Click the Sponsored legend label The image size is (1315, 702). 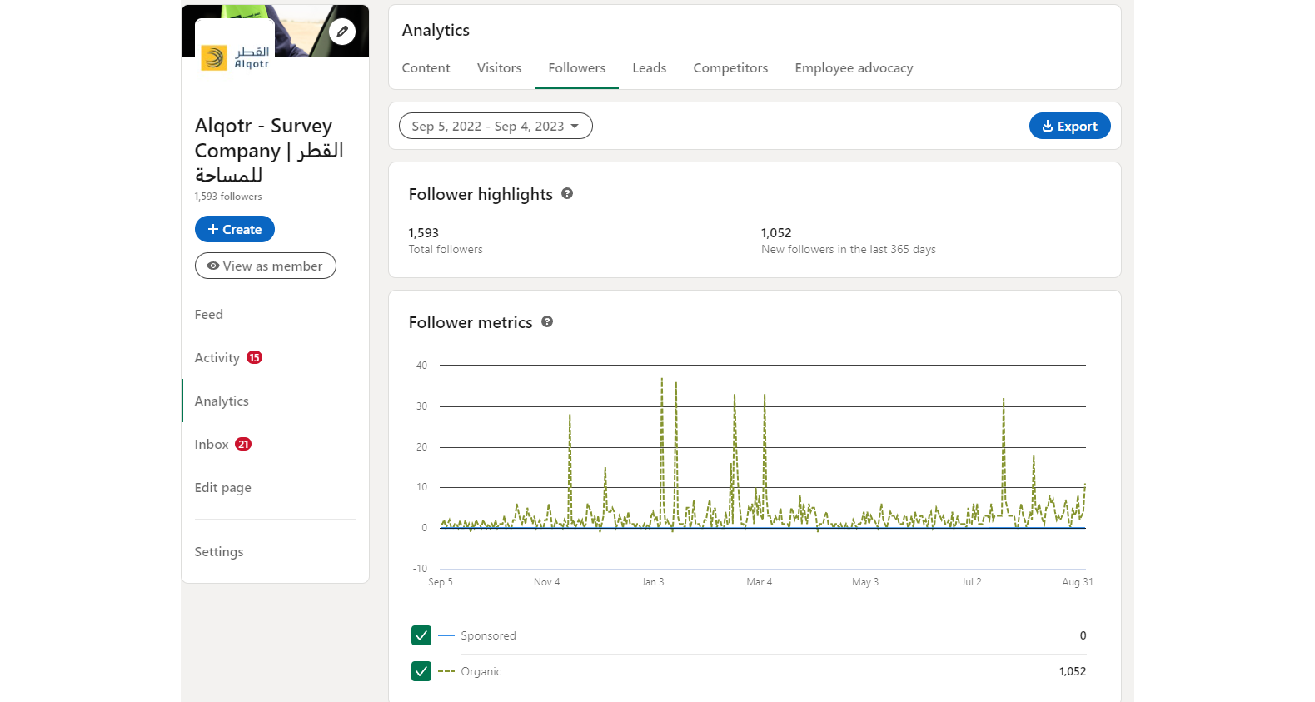pyautogui.click(x=489, y=635)
